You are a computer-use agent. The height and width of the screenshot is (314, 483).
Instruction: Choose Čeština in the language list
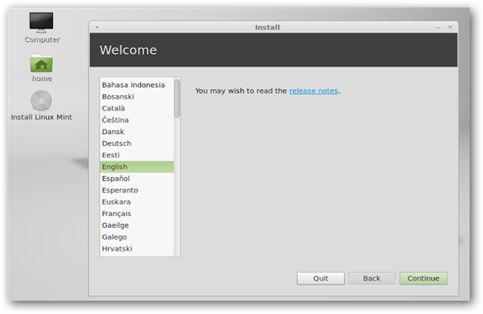(137, 120)
